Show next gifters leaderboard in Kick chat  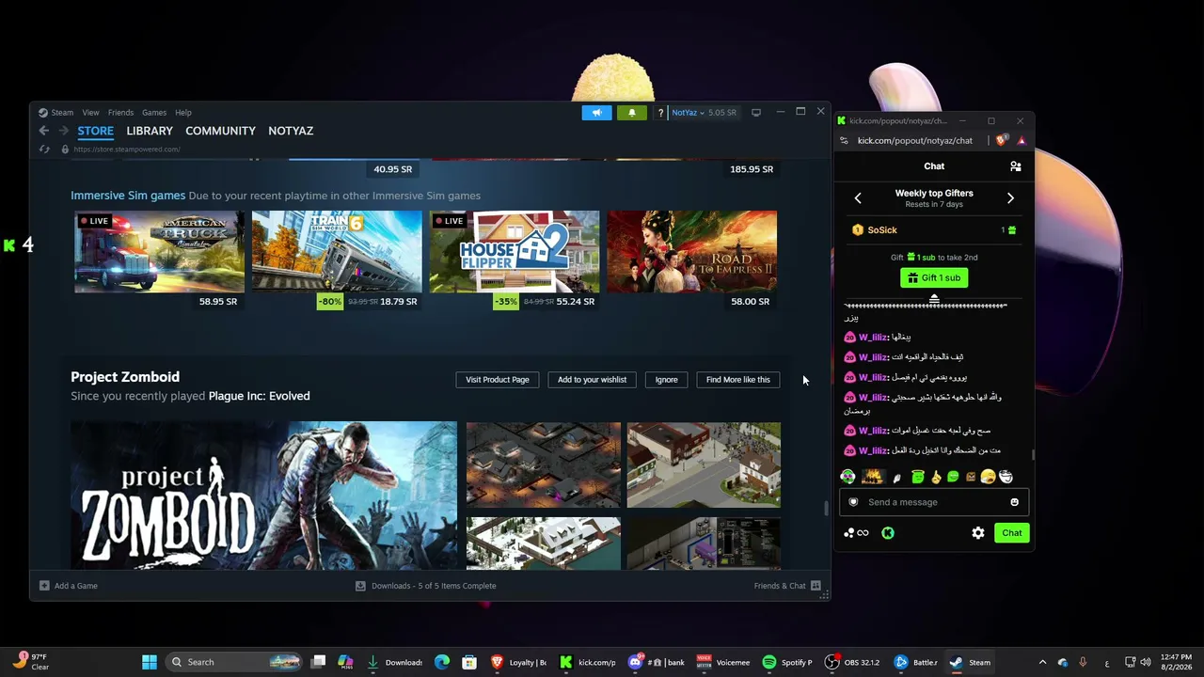(x=1010, y=198)
